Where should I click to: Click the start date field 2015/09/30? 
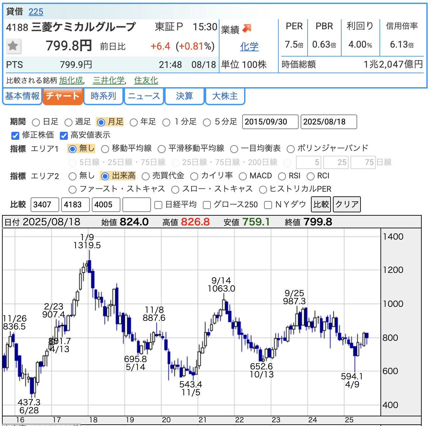click(x=270, y=122)
